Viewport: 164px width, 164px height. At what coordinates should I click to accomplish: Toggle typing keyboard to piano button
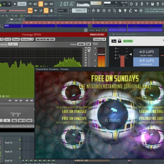click(30, 10)
